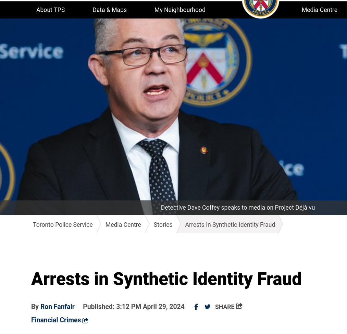Click Arrests In Synthetic Identity Fraud breadcrumb

point(230,225)
